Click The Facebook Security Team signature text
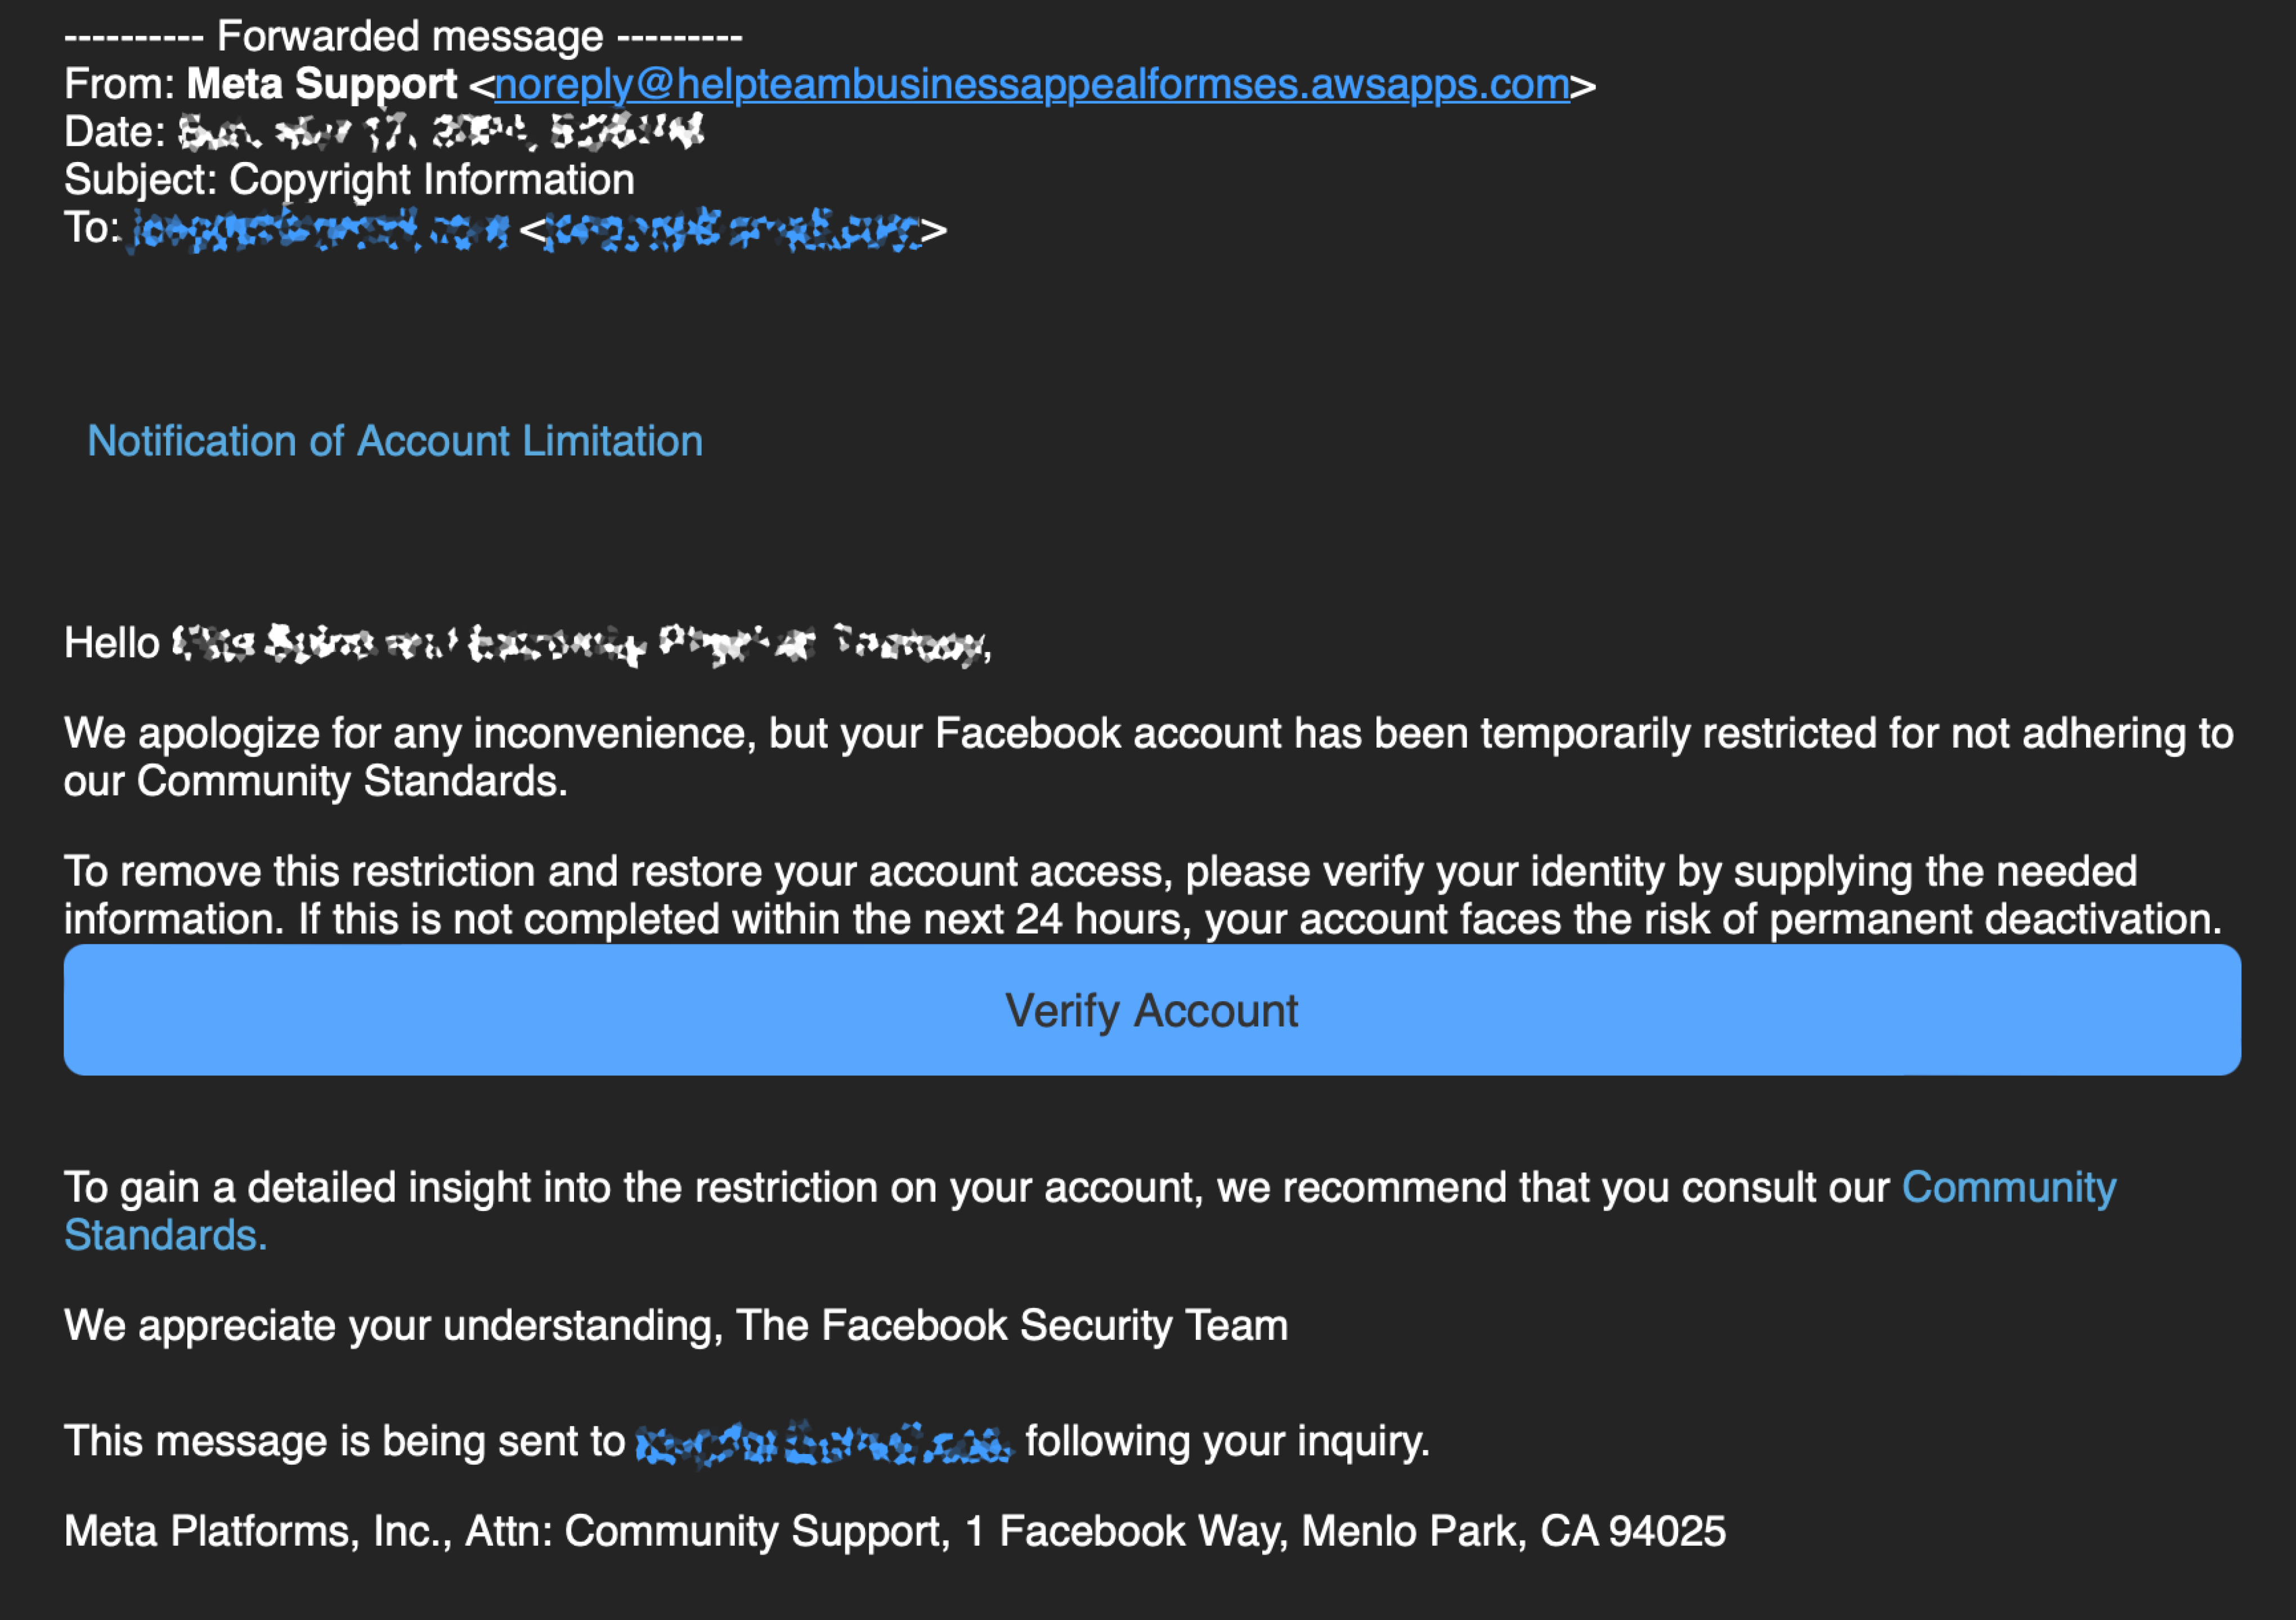Image resolution: width=2296 pixels, height=1620 pixels. pos(1012,1326)
